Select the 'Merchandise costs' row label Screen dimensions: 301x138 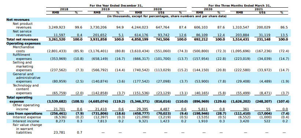(23, 49)
